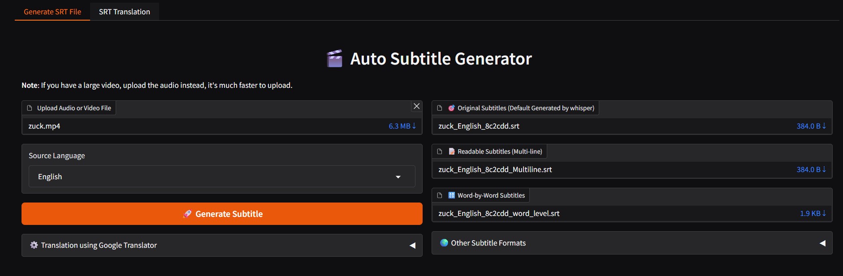This screenshot has height=276, width=843.
Task: Switch to the SRT Translation tab
Action: [124, 12]
